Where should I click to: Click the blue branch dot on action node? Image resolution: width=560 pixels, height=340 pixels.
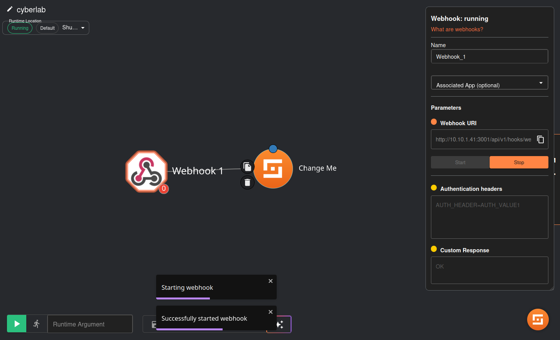coord(273,149)
